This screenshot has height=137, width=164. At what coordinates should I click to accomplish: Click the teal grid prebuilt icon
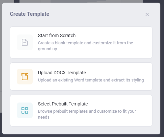click(x=25, y=110)
